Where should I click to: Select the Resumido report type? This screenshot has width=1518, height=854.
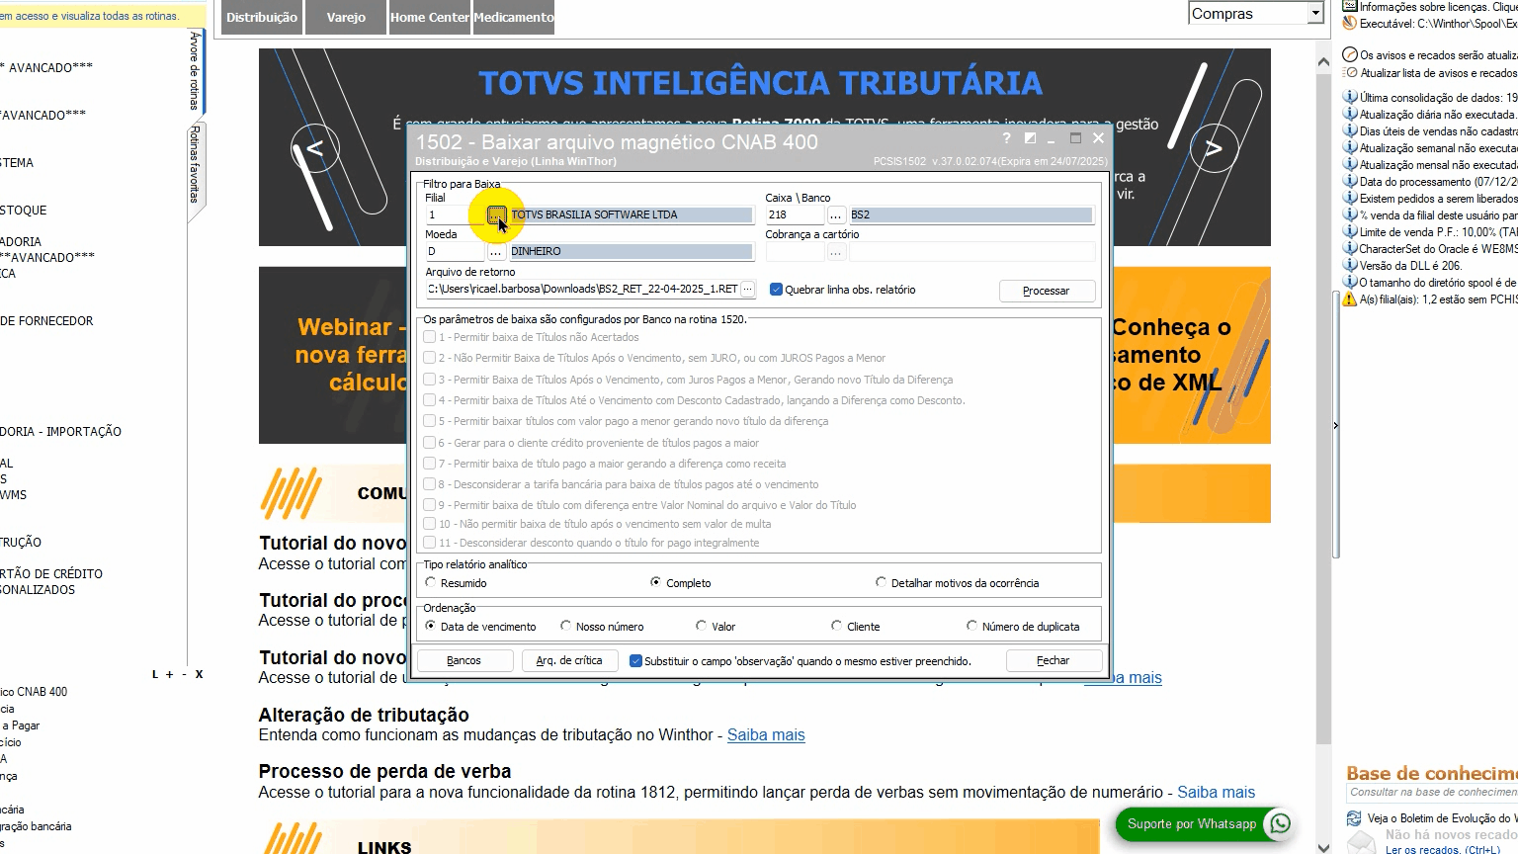[x=430, y=583]
